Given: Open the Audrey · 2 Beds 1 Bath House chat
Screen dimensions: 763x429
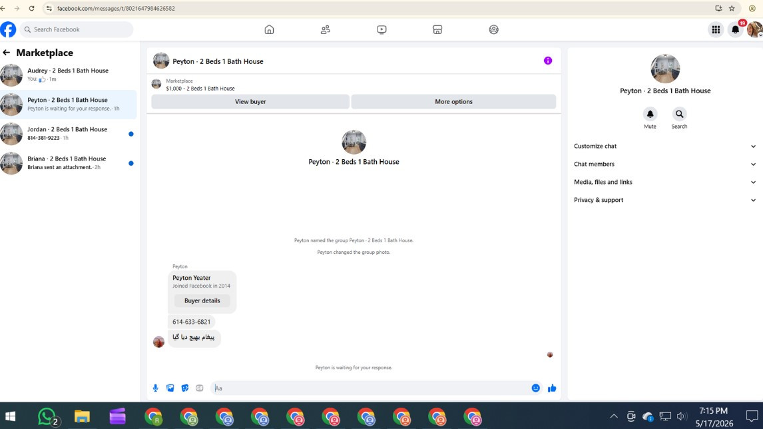Looking at the screenshot, I should [x=68, y=75].
